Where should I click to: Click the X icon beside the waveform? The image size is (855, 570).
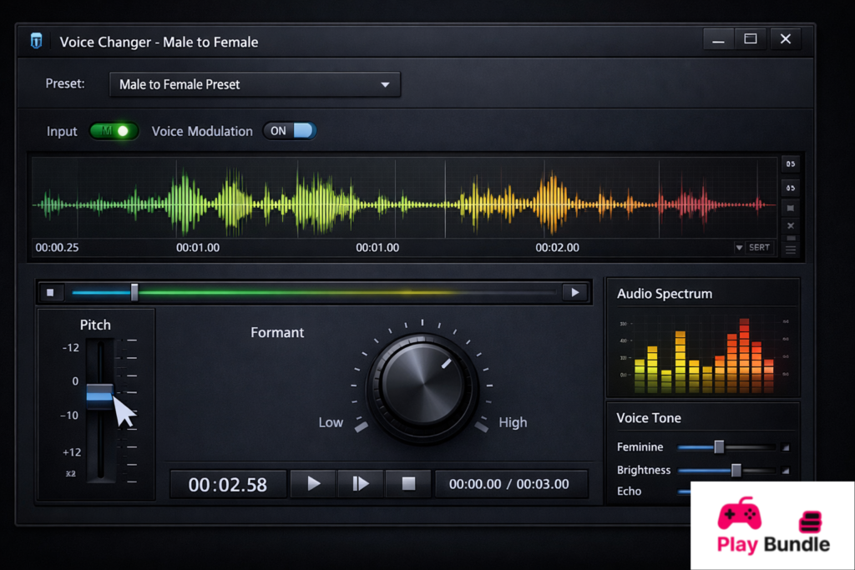(790, 226)
